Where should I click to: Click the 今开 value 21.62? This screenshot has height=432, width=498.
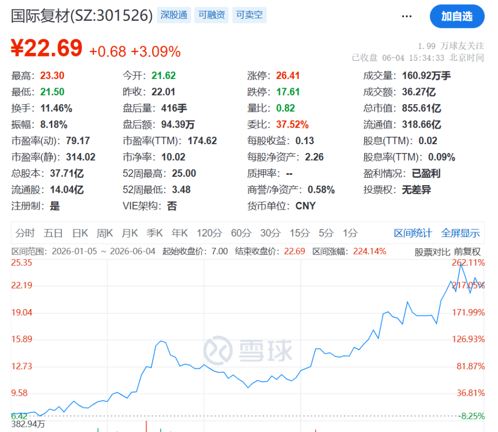click(163, 76)
